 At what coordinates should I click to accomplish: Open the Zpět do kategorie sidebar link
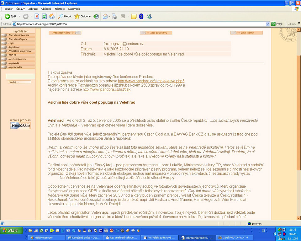[18, 39]
